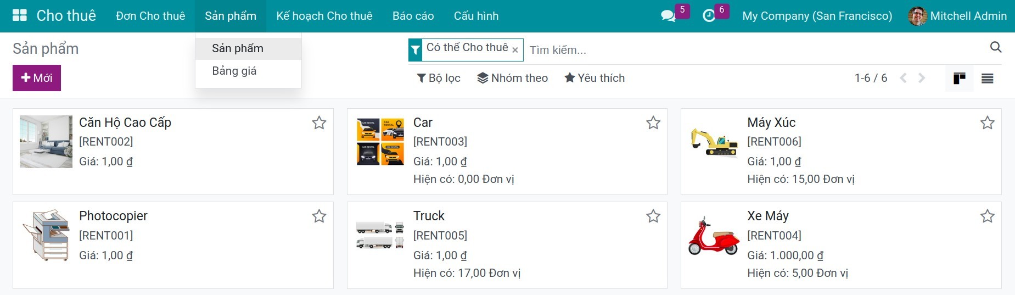The width and height of the screenshot is (1015, 295).
Task: Click the search magnifier icon
Action: coord(995,47)
